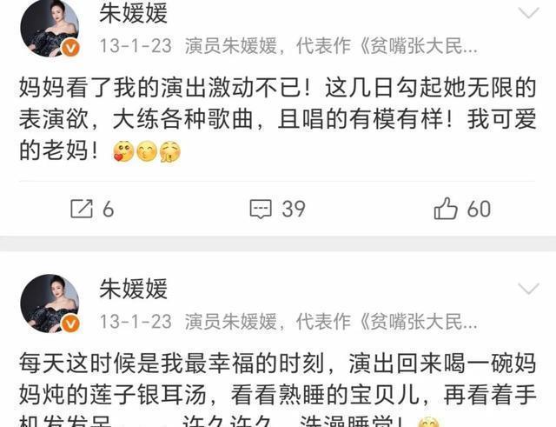Viewport: 556px width, 427px height.
Task: Open second post's profile avatar
Action: pyautogui.click(x=50, y=304)
